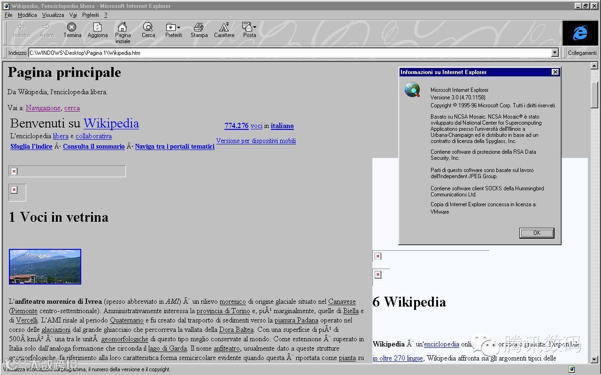Open the Sfoglia l'indice link

(31, 146)
